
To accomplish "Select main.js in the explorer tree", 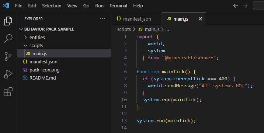I will click(64, 53).
